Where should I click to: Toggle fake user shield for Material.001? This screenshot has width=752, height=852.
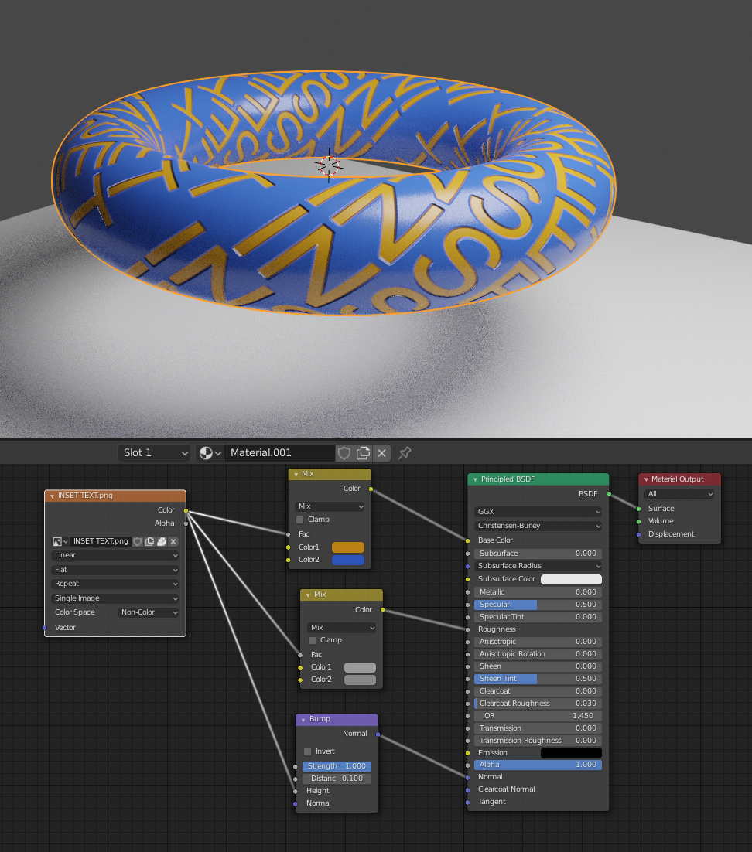coord(344,452)
